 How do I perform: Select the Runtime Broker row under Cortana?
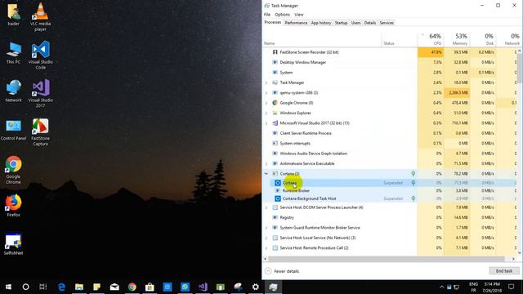[390, 190]
